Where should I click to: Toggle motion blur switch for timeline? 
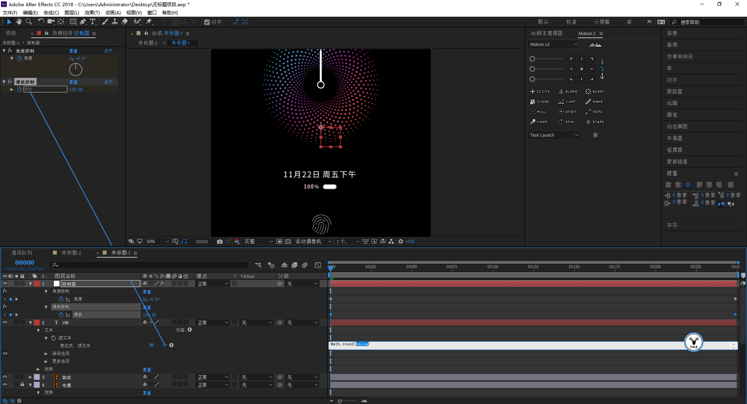click(x=305, y=265)
